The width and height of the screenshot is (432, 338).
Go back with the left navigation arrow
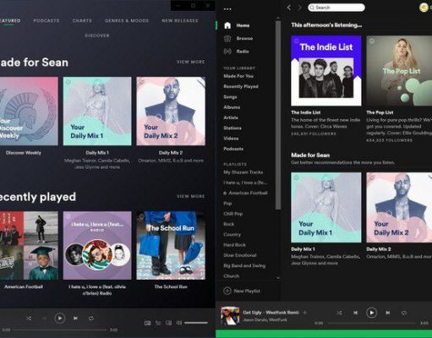coord(289,8)
